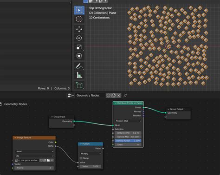Collapse the region arrow above the toolbar
220x175 pixels.
(x=71, y=2)
